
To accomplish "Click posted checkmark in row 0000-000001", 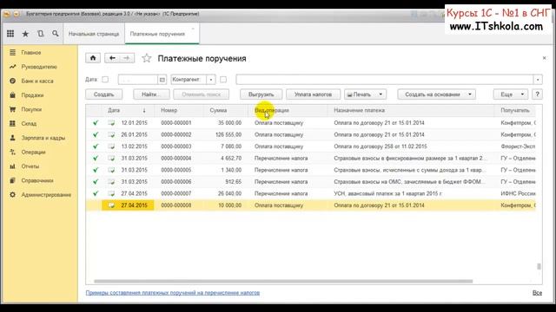I will [96, 123].
